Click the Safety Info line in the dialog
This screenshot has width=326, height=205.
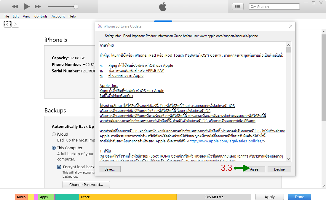pos(181,36)
